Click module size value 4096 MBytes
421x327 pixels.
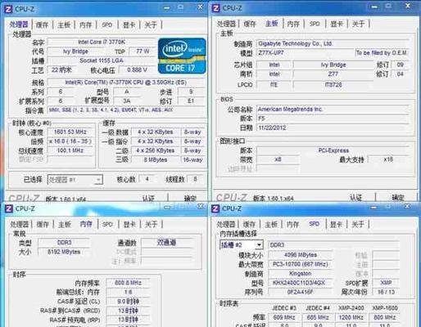(301, 255)
